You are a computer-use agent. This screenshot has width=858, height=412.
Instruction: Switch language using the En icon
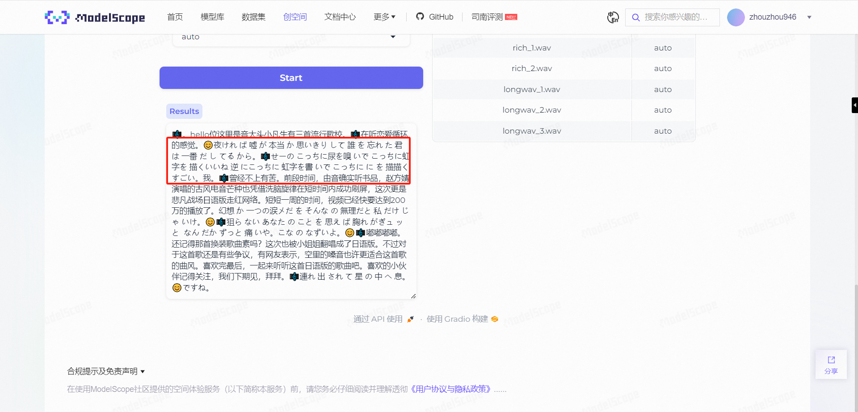pyautogui.click(x=613, y=17)
